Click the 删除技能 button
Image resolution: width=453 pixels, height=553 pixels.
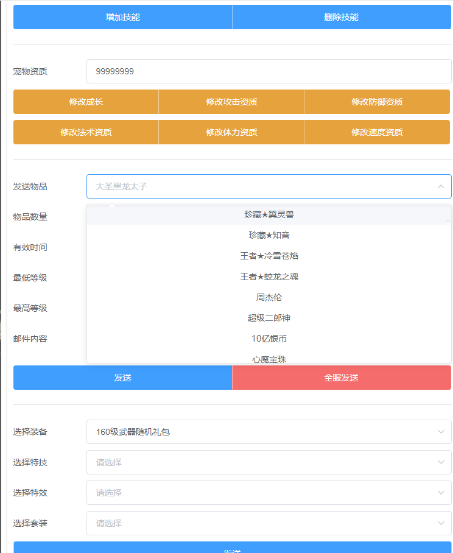point(341,17)
